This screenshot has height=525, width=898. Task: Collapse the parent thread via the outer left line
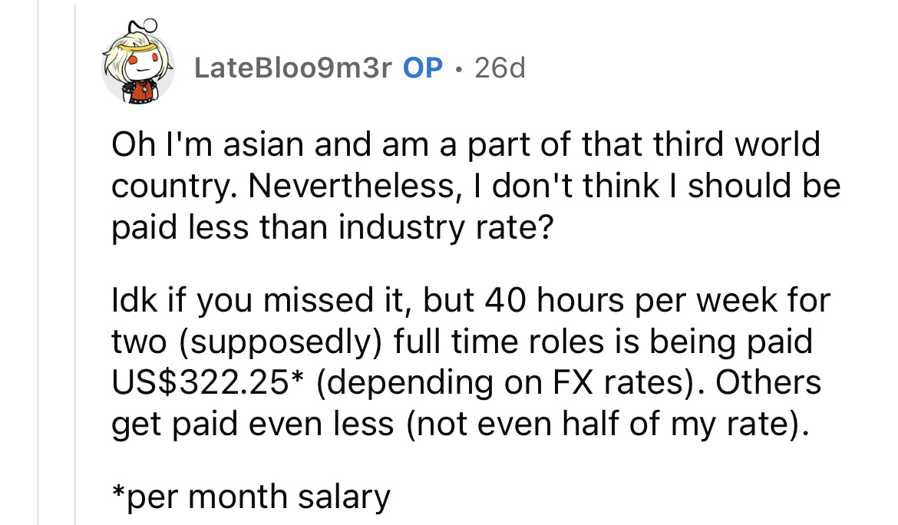point(38,262)
